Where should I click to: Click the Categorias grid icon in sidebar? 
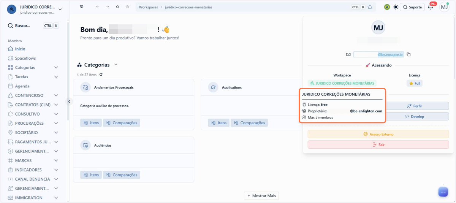(x=11, y=68)
